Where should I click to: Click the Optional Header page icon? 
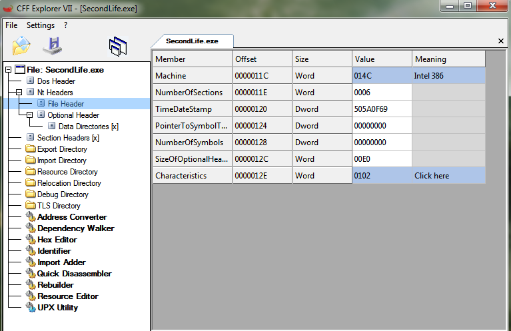(x=41, y=115)
